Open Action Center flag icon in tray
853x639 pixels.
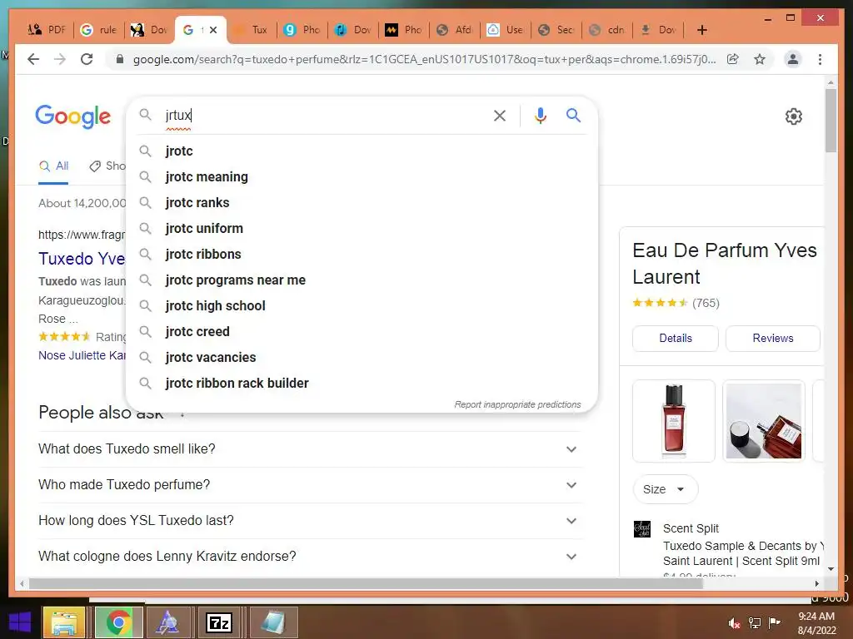coord(774,622)
